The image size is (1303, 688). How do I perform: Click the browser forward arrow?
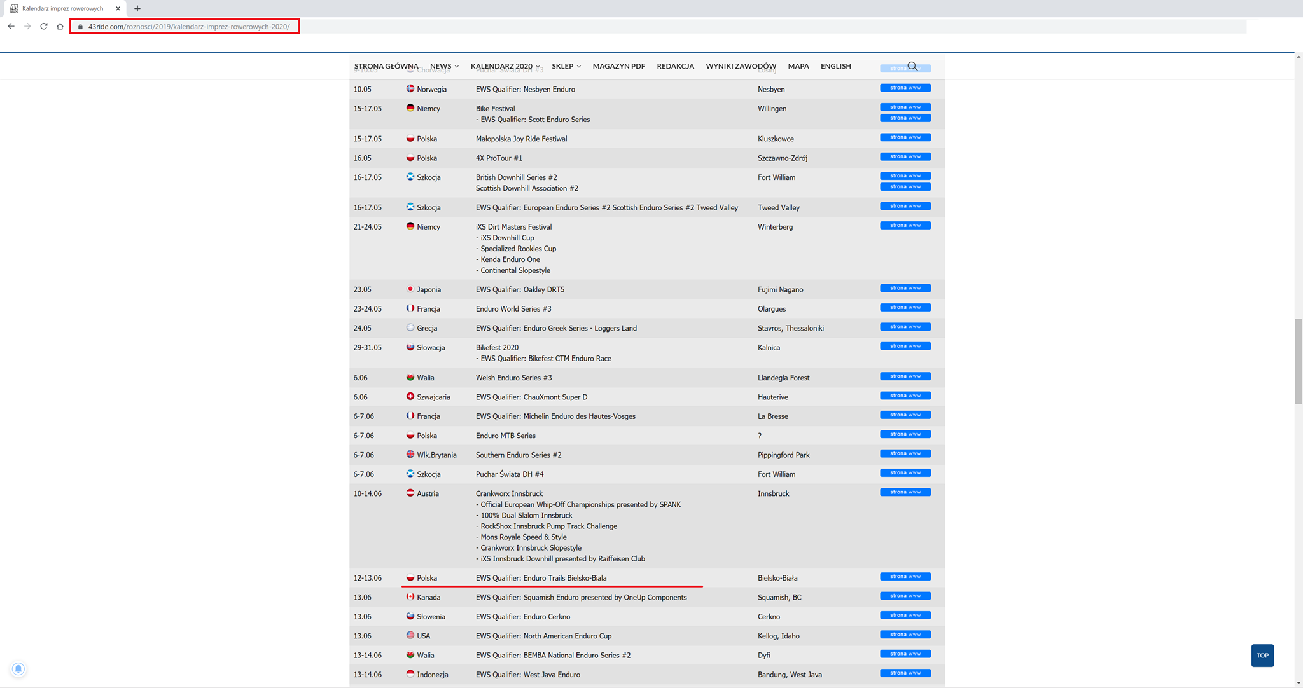[27, 26]
